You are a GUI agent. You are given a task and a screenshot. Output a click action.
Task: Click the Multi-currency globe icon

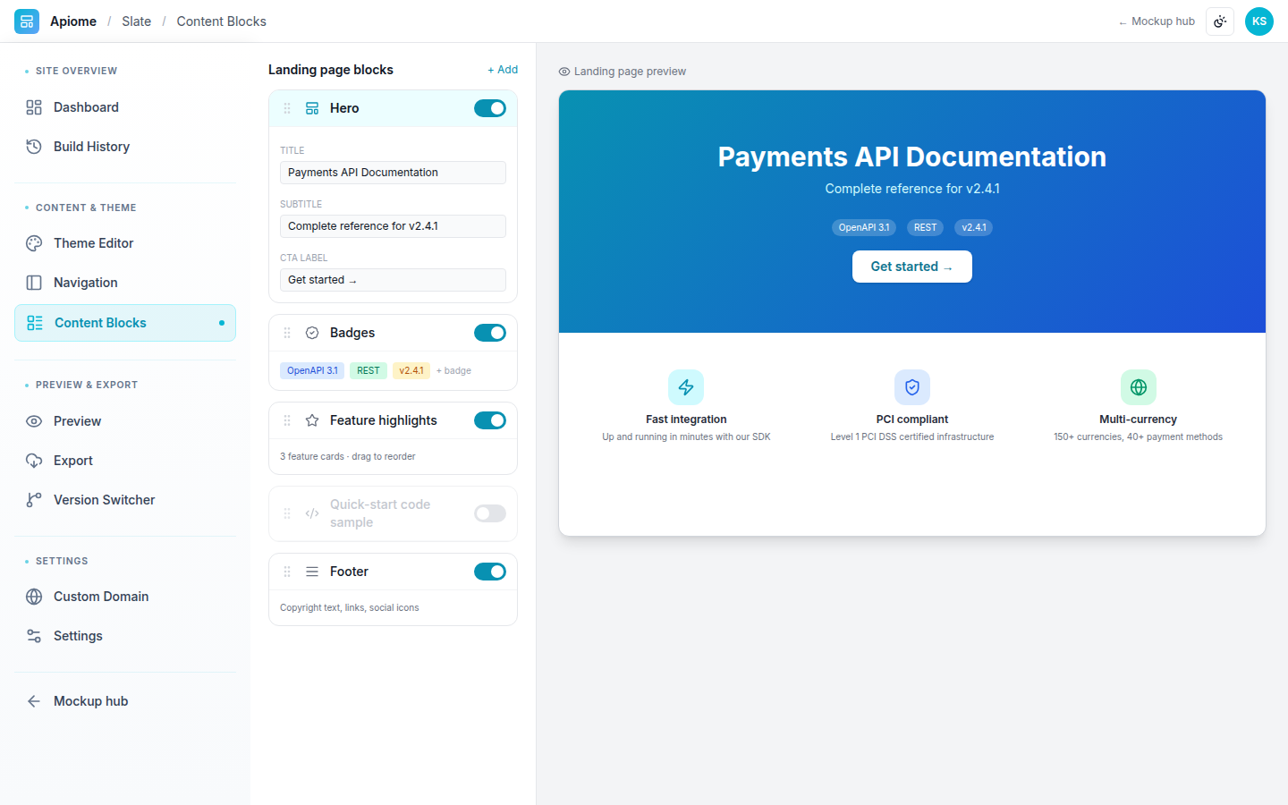click(x=1139, y=387)
